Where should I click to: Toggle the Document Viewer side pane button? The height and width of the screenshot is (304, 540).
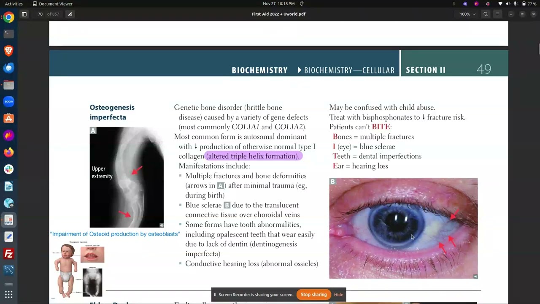click(x=24, y=14)
